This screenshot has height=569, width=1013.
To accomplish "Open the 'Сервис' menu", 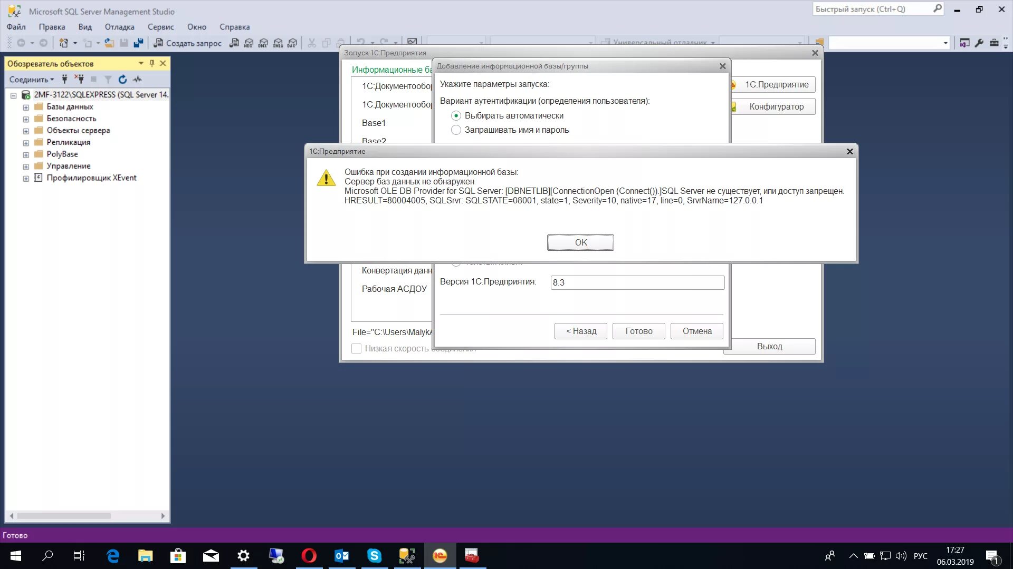I will [x=160, y=27].
